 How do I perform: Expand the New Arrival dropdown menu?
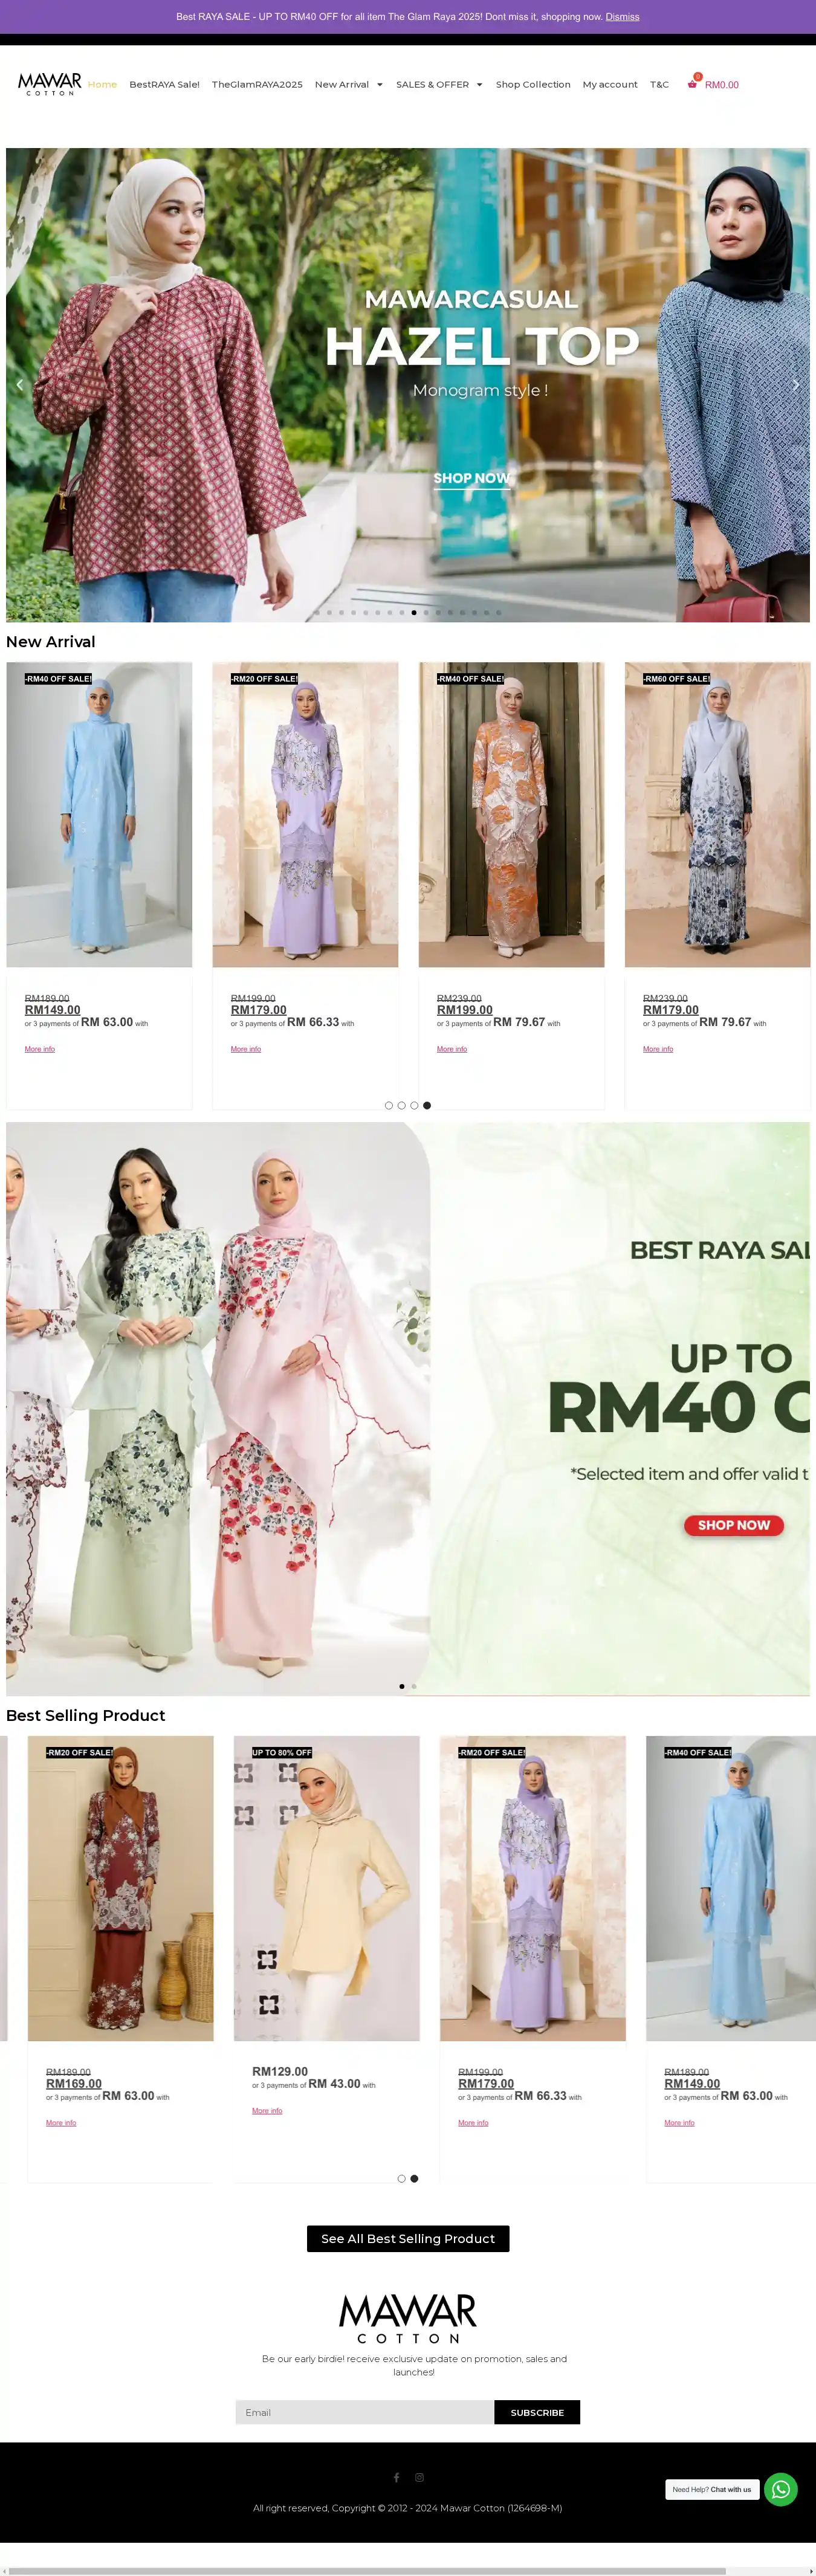[x=349, y=84]
